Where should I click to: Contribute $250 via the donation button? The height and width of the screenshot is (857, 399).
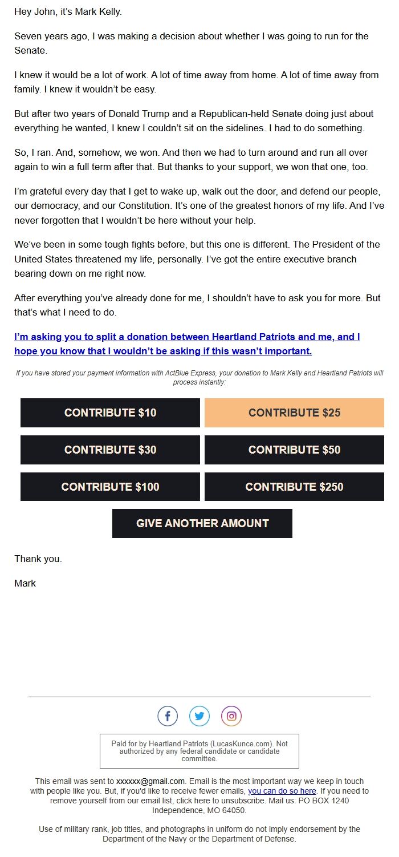294,487
